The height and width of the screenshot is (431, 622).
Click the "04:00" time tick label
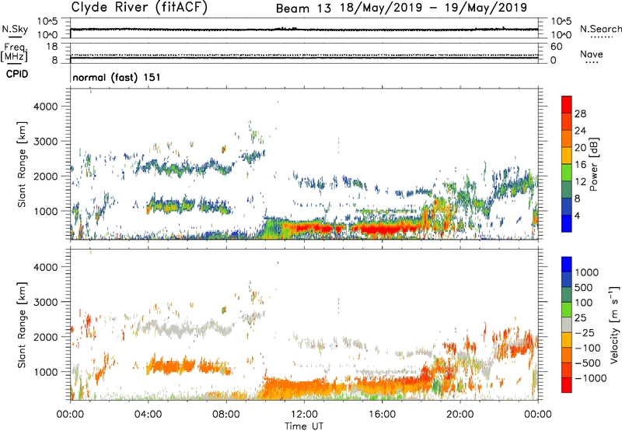point(148,415)
